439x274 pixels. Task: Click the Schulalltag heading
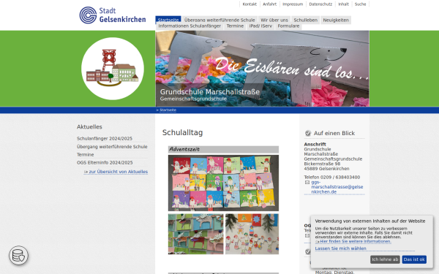click(182, 132)
